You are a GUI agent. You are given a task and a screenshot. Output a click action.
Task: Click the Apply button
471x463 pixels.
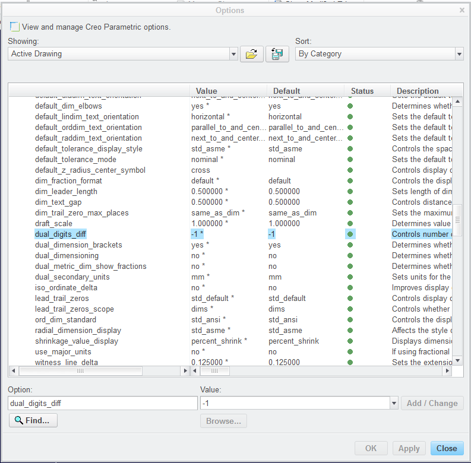409,448
